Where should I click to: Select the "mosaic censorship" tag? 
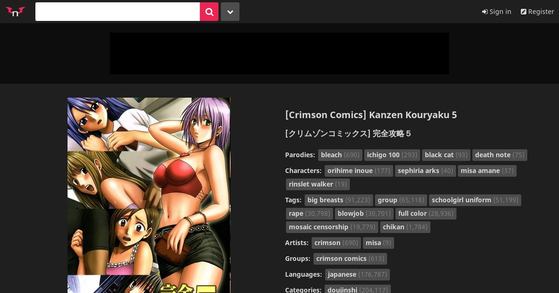tap(332, 227)
